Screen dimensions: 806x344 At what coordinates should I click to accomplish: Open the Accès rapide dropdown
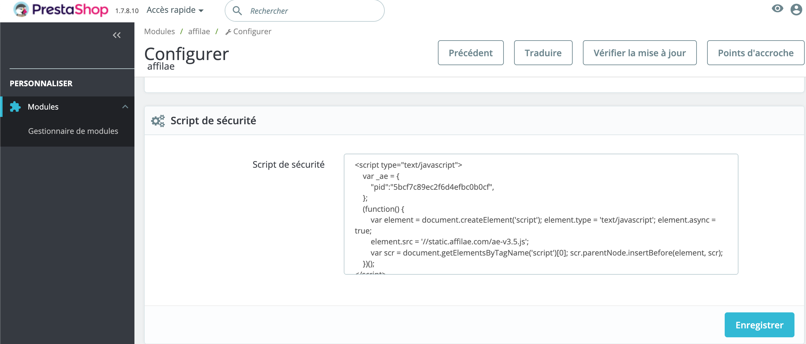[x=175, y=10]
